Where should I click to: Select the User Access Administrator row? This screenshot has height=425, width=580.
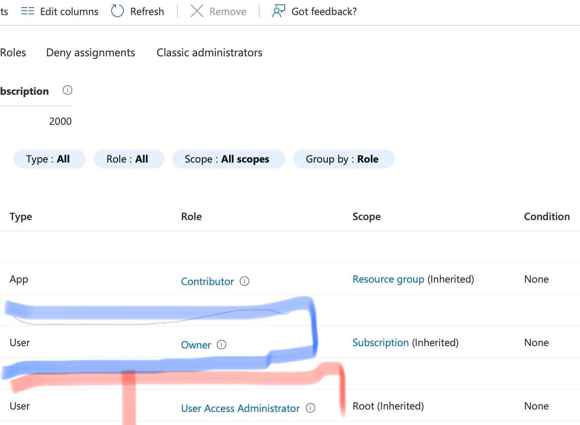pos(79,406)
